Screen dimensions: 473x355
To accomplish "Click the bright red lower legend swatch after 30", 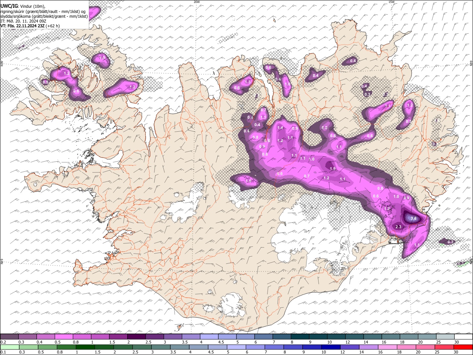I will coord(463,347).
